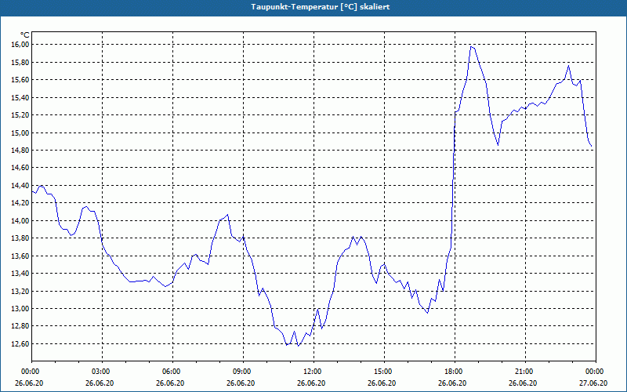Screen dimensions: 627x392
Task: Click the 13,80 y-axis label
Action: (20, 238)
